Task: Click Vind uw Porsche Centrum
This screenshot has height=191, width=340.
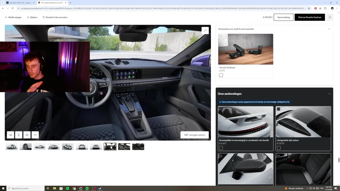Action: (x=310, y=17)
